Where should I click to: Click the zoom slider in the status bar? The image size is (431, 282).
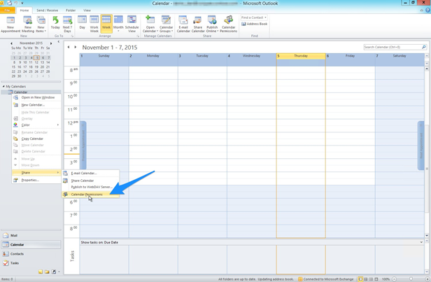coord(409,279)
